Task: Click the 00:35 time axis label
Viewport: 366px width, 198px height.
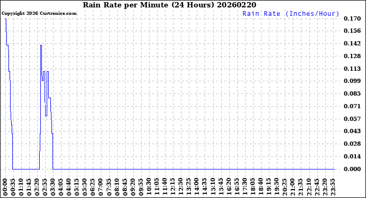Action: pos(13,187)
